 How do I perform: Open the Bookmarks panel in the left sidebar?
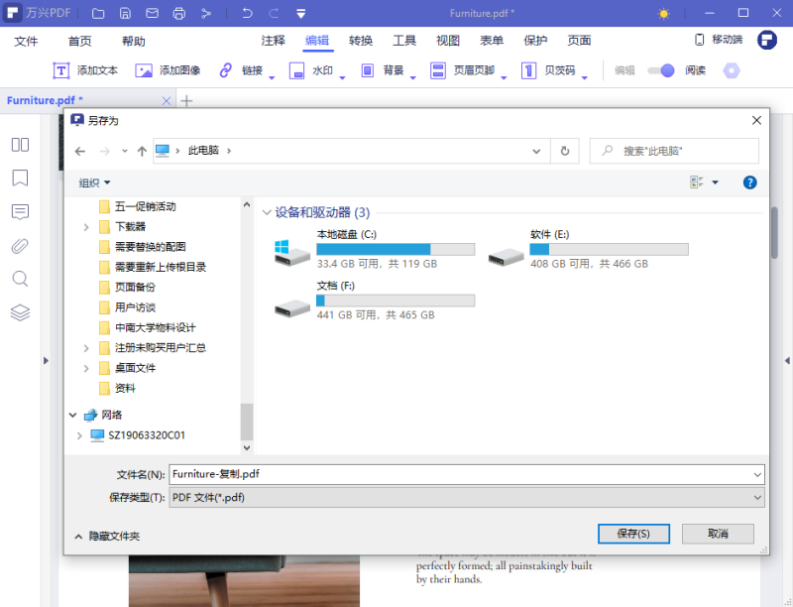(20, 178)
